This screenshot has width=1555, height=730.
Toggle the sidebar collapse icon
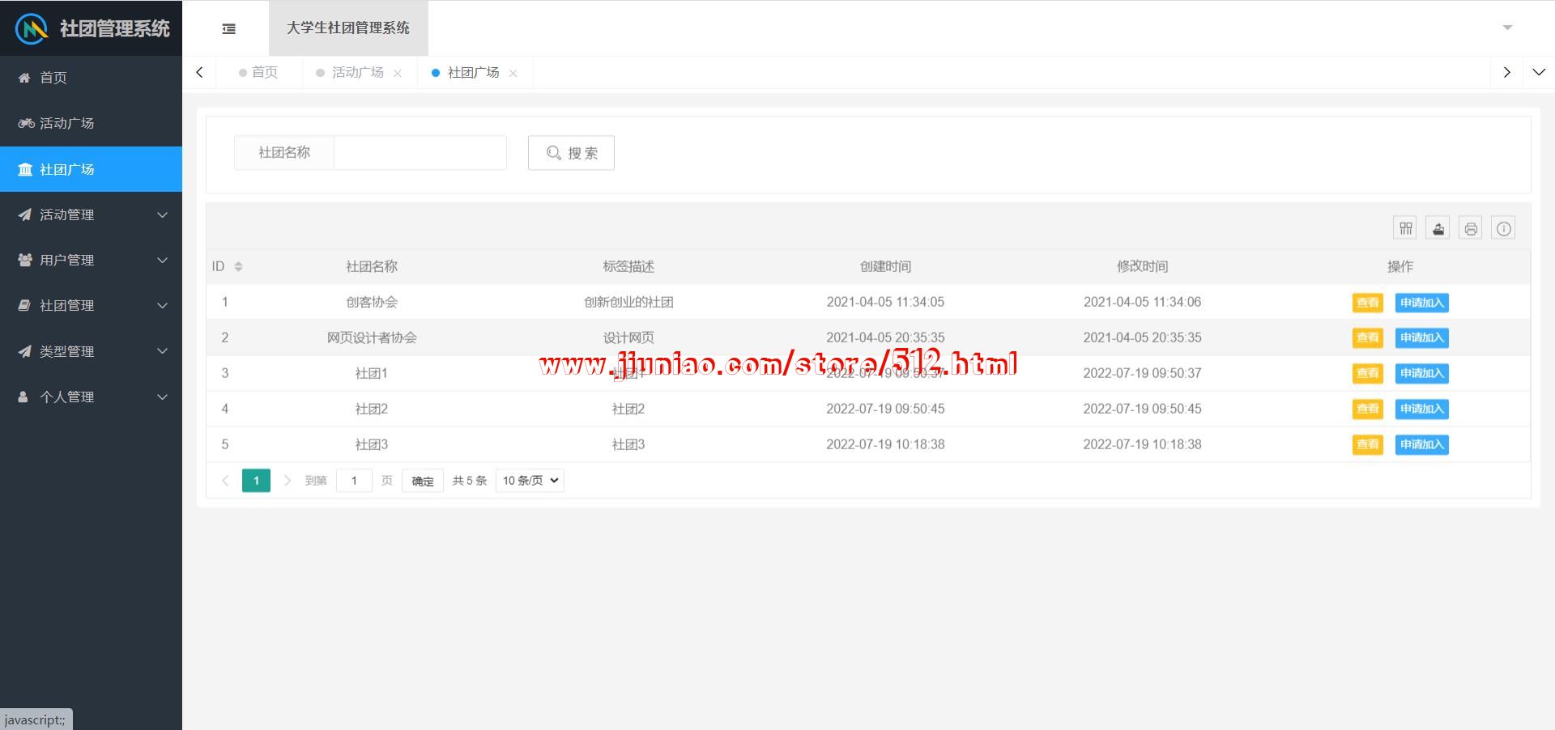click(x=229, y=28)
